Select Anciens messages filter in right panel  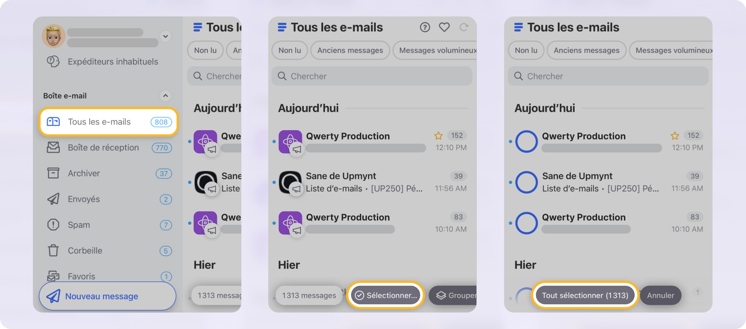pos(586,50)
